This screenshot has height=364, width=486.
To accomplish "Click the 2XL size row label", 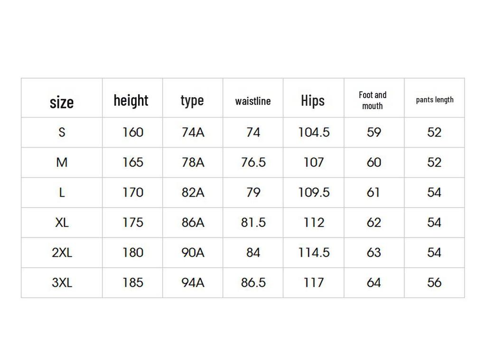I will tap(62, 253).
